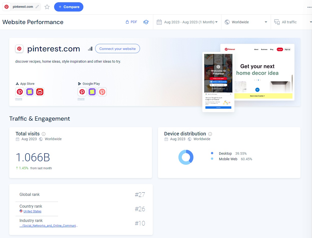
Task: Click the pinterest.com domain chip text
Action: coord(23,7)
